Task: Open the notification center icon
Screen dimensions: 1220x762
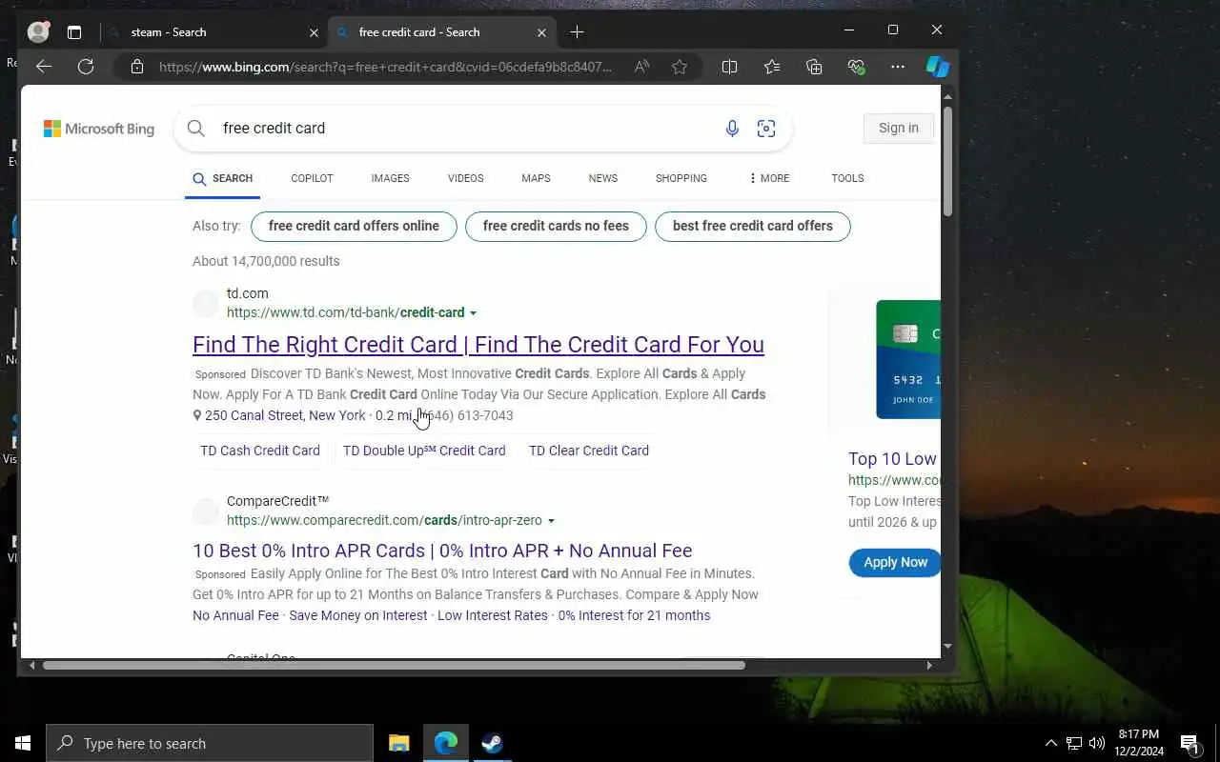Action: pos(1189,743)
